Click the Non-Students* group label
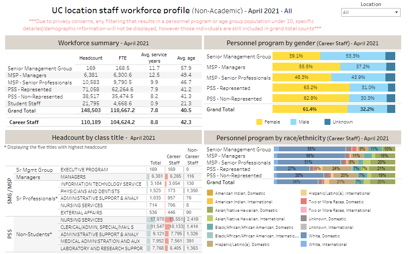 pos(34,234)
